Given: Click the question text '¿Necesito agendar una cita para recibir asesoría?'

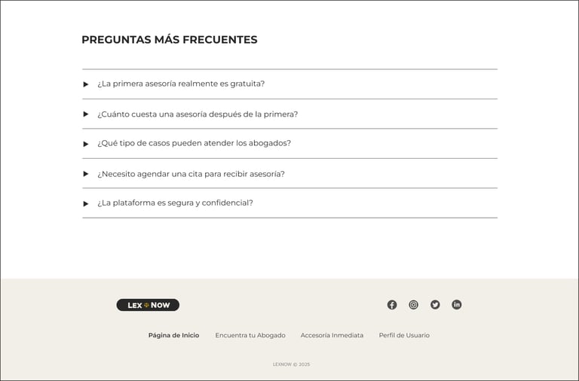Looking at the screenshot, I should tap(191, 174).
